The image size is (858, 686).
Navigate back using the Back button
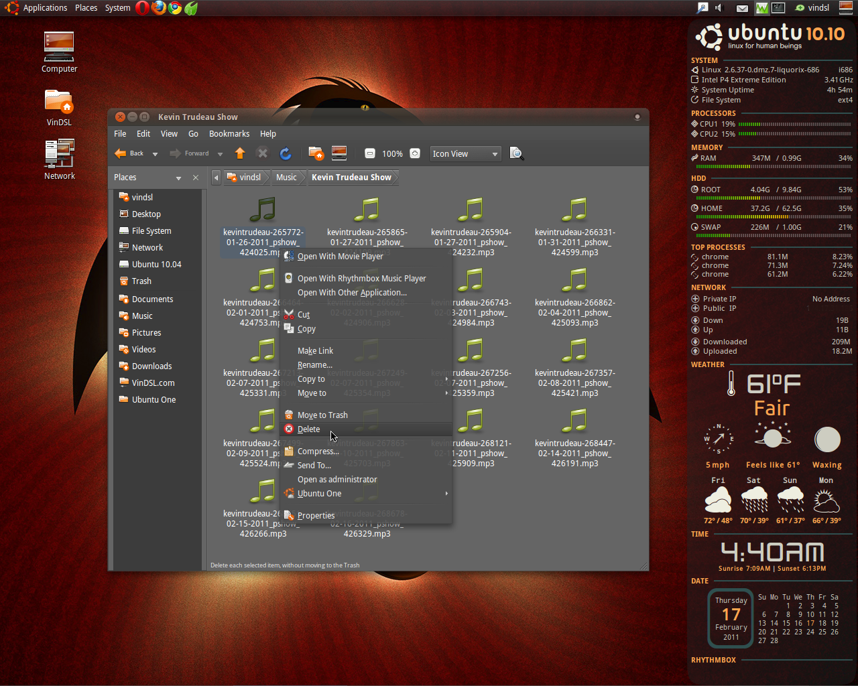[x=131, y=153]
